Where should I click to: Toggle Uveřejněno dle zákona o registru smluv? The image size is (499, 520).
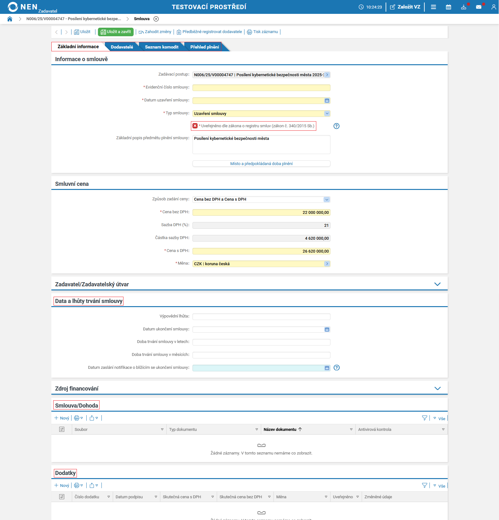click(x=195, y=126)
